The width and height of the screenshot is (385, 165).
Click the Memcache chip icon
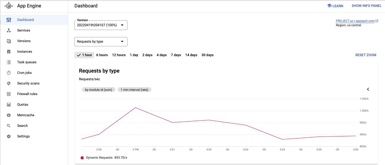9,115
